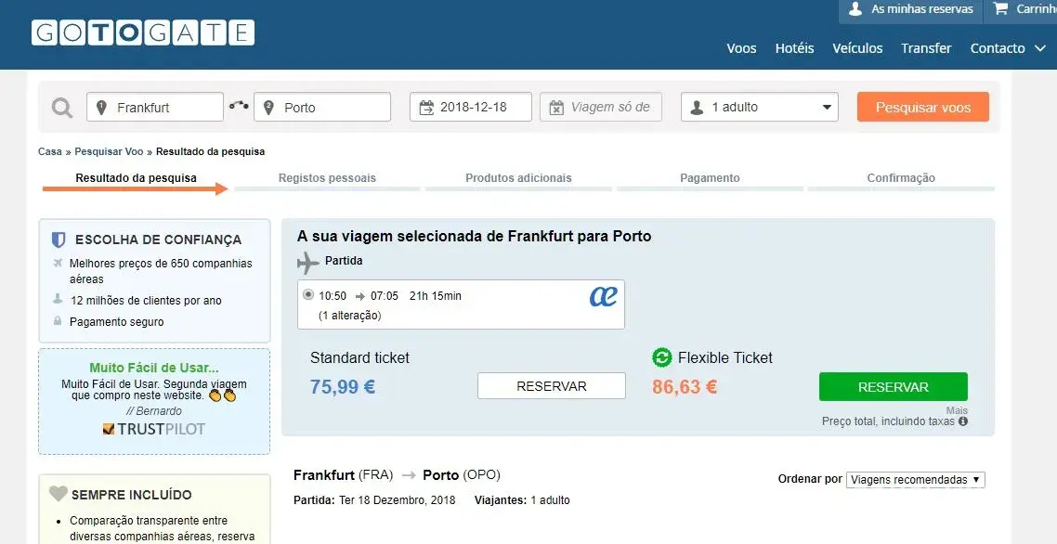1057x544 pixels.
Task: Open the Veículos menu item
Action: click(x=857, y=48)
